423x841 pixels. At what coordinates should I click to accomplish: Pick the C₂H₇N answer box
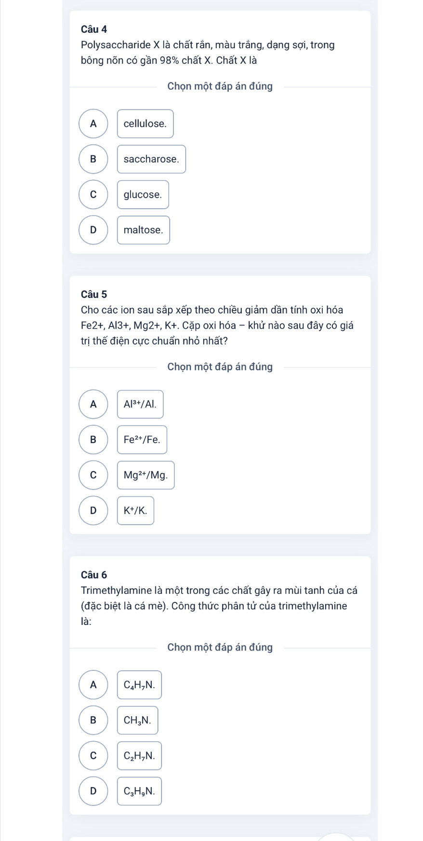[x=139, y=756]
